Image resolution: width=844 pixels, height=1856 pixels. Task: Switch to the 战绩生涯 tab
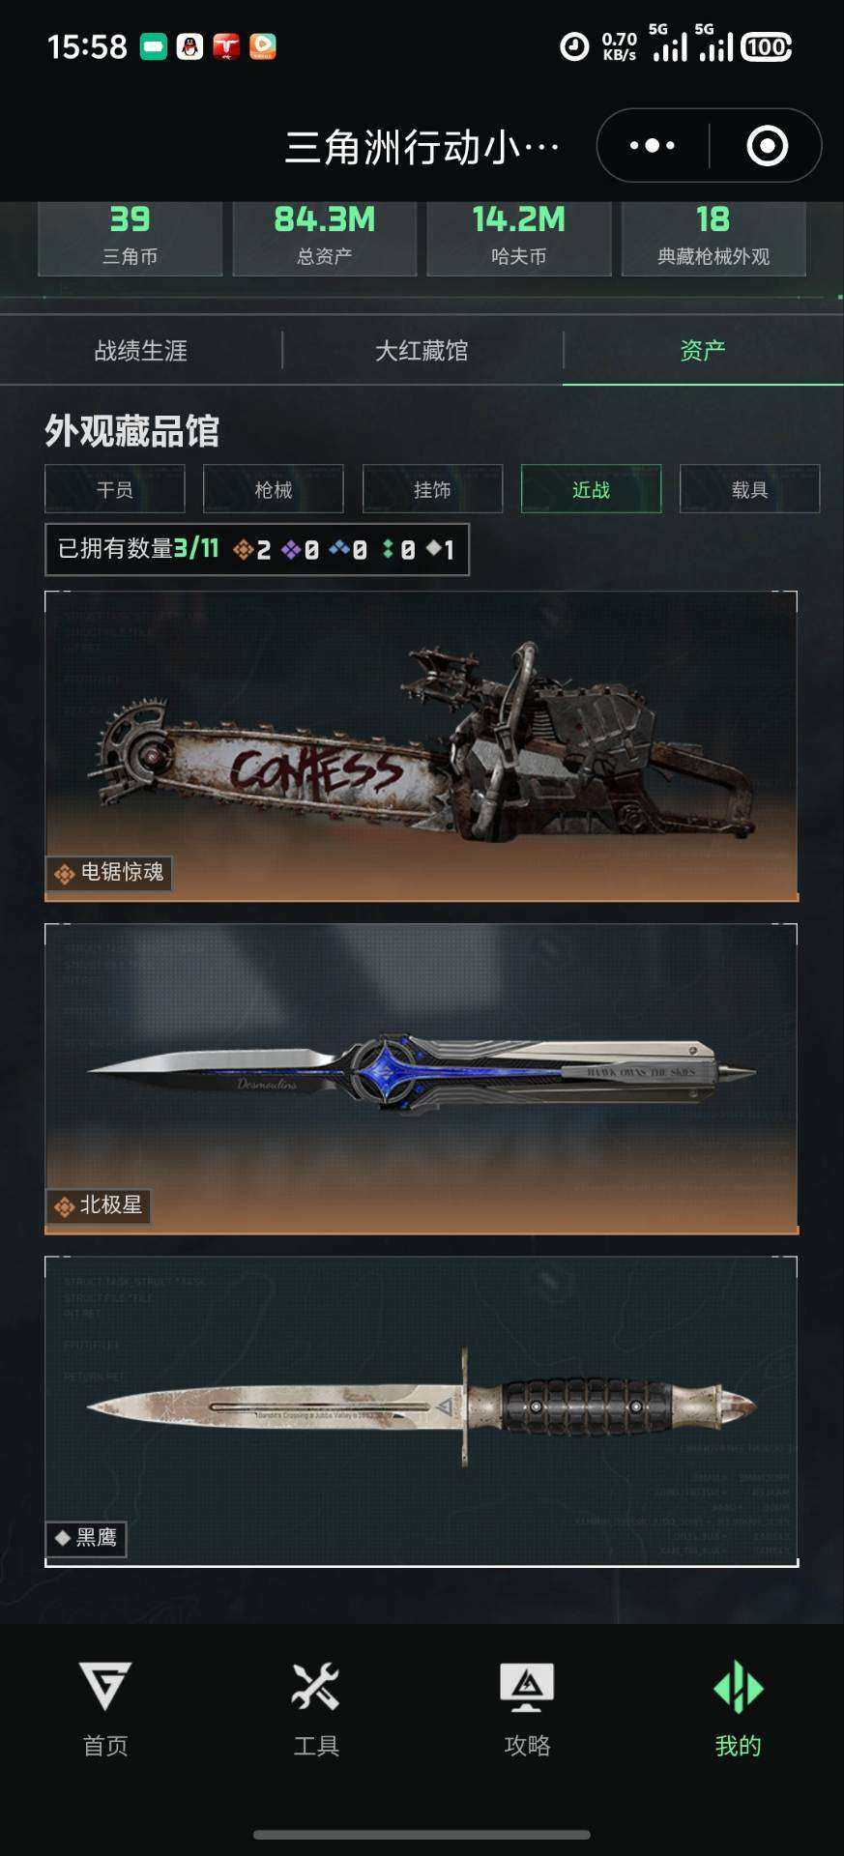pos(141,351)
